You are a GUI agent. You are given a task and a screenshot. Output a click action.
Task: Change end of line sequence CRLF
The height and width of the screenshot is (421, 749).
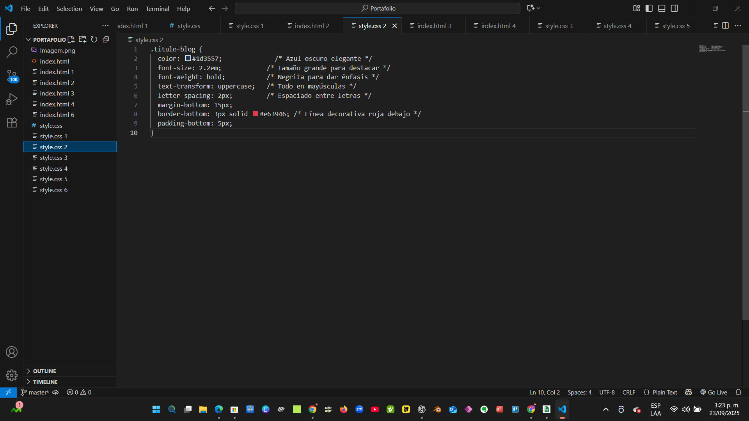(629, 393)
